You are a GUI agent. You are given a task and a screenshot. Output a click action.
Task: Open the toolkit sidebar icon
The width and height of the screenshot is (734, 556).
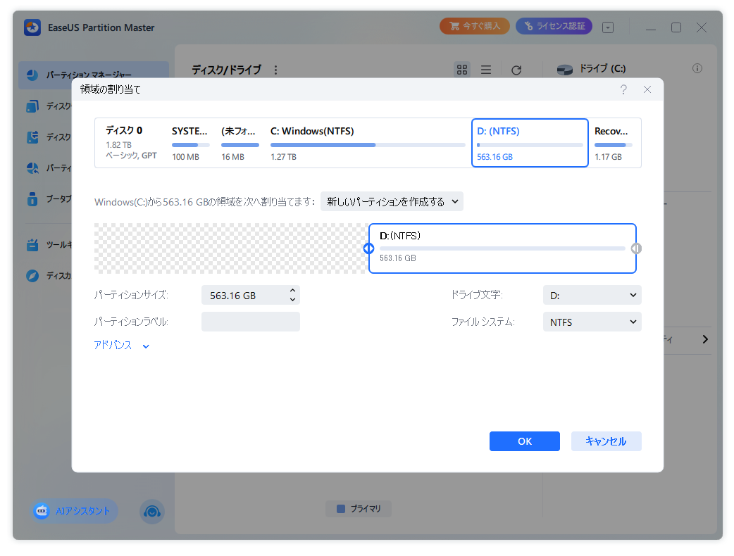(x=32, y=245)
